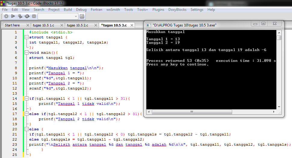
Task: Click the scanf &tgl.tanggal1 code line
Action: coord(60,78)
